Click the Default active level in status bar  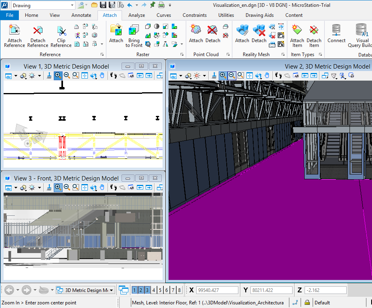[x=322, y=302]
